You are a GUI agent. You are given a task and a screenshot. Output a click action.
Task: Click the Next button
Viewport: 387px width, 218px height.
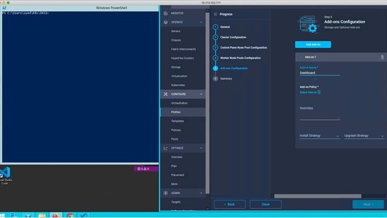click(368, 205)
